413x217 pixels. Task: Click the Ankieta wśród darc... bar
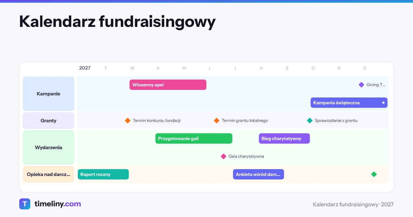(x=258, y=174)
